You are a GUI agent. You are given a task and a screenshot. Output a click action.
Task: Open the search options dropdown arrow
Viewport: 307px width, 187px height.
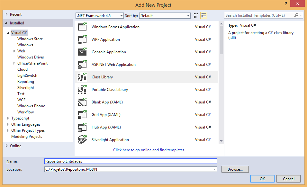(301, 15)
